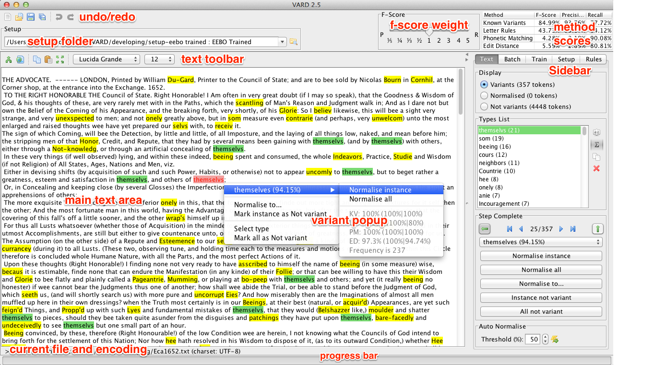The height and width of the screenshot is (365, 654).
Task: Click the open file folder icon
Action: [19, 17]
